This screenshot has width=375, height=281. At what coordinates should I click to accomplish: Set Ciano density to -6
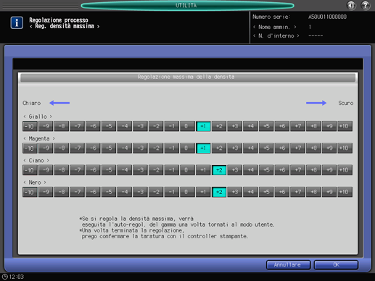tap(93, 170)
